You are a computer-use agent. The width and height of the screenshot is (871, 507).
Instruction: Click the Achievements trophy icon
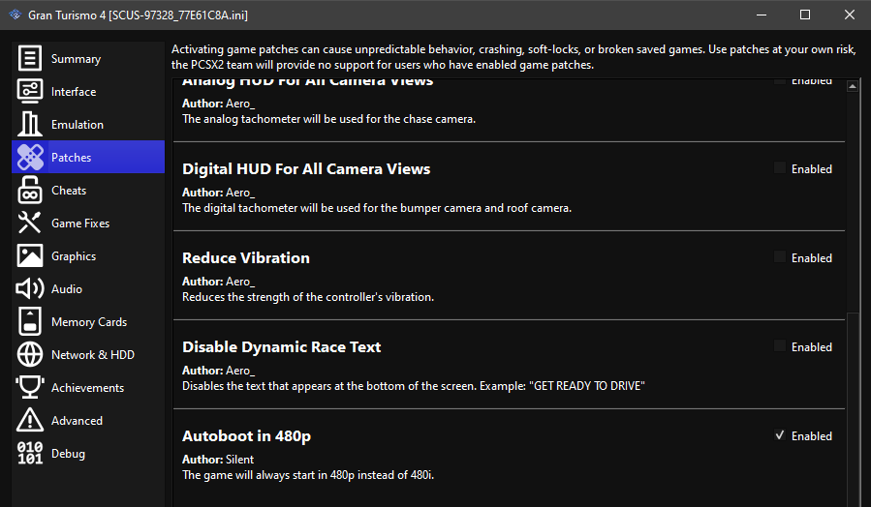click(x=30, y=387)
